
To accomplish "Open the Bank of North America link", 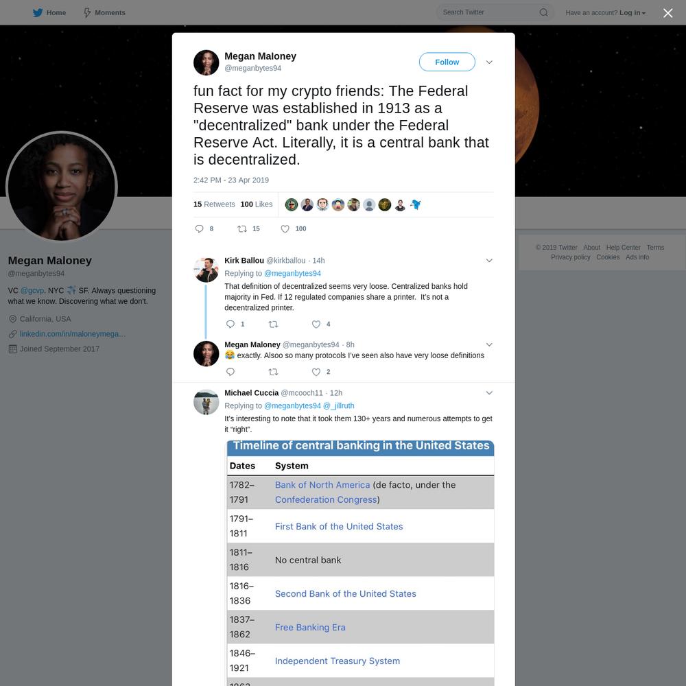I will pyautogui.click(x=322, y=485).
